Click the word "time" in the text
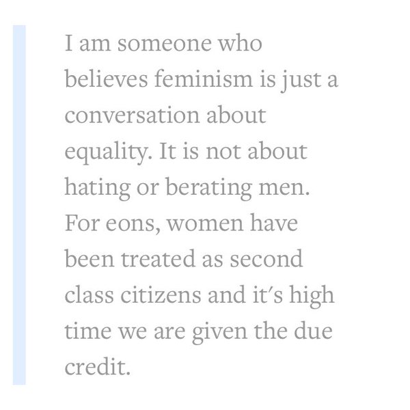 click(88, 331)
